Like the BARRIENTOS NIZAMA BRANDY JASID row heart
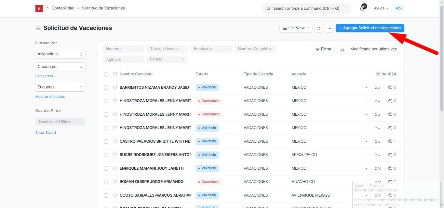 (x=115, y=87)
